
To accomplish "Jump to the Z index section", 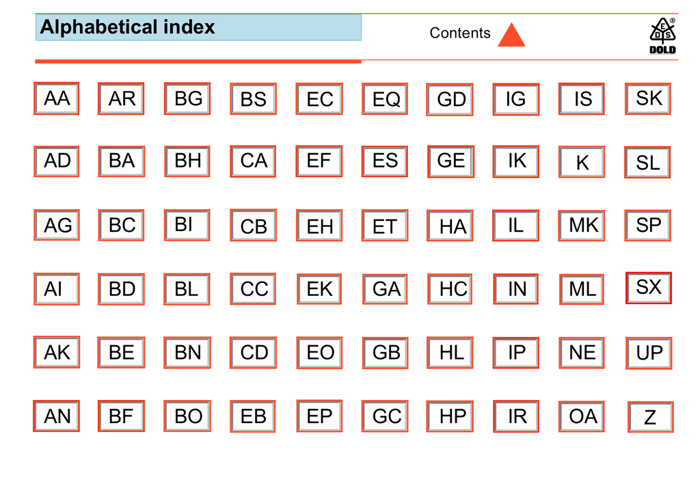I will pos(650,417).
